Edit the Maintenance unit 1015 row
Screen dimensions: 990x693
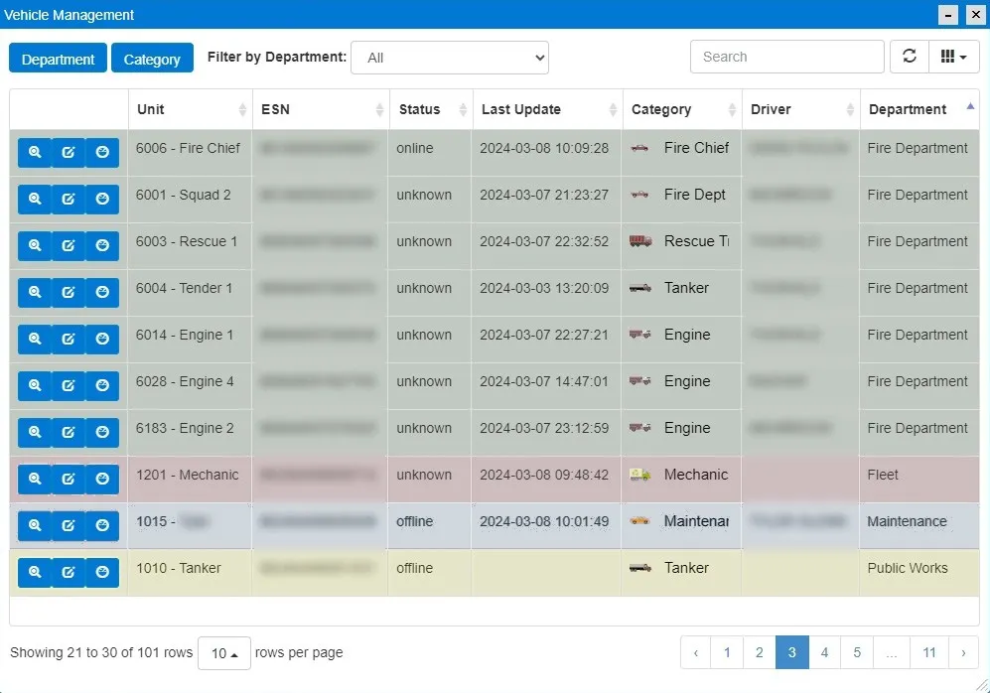click(69, 526)
